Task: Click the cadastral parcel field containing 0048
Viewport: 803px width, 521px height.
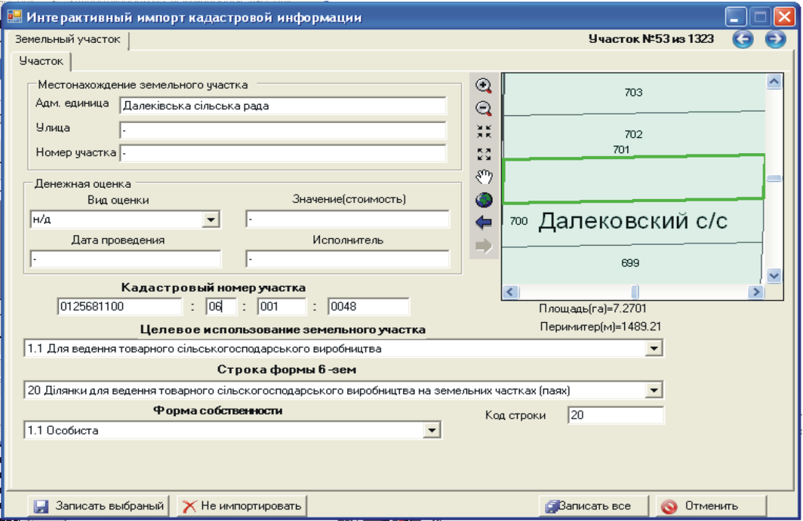Action: click(x=368, y=307)
